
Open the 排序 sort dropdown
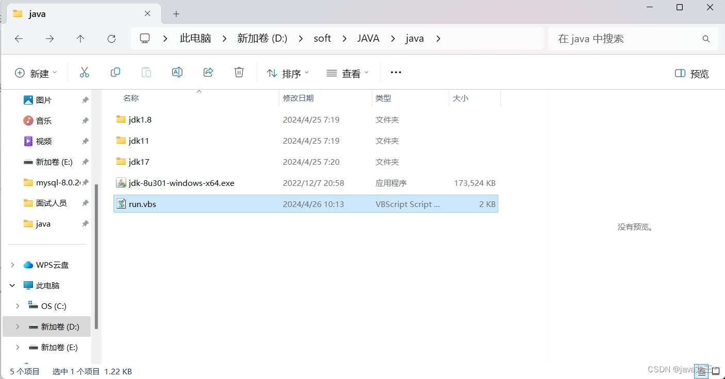pyautogui.click(x=288, y=73)
